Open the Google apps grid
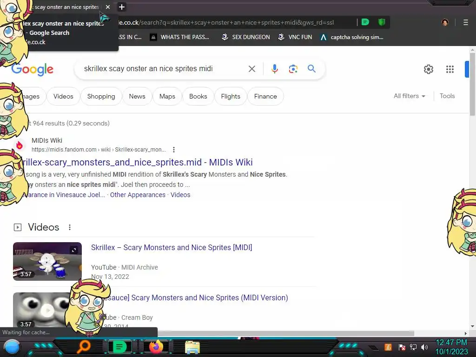Screen dimensions: 476x357 [450, 69]
